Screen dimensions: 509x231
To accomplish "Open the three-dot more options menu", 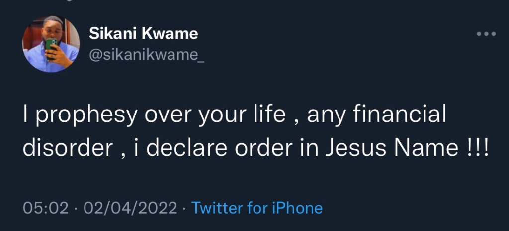I will 486,34.
